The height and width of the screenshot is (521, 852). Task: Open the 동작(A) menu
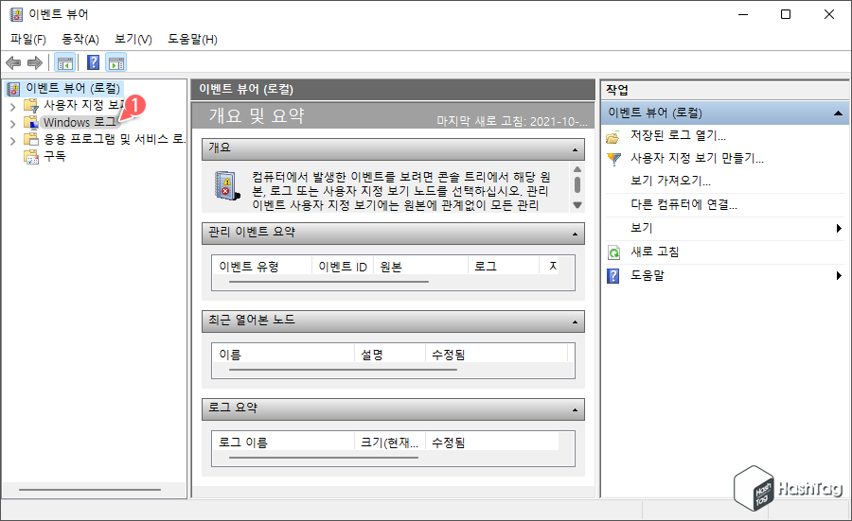(80, 39)
